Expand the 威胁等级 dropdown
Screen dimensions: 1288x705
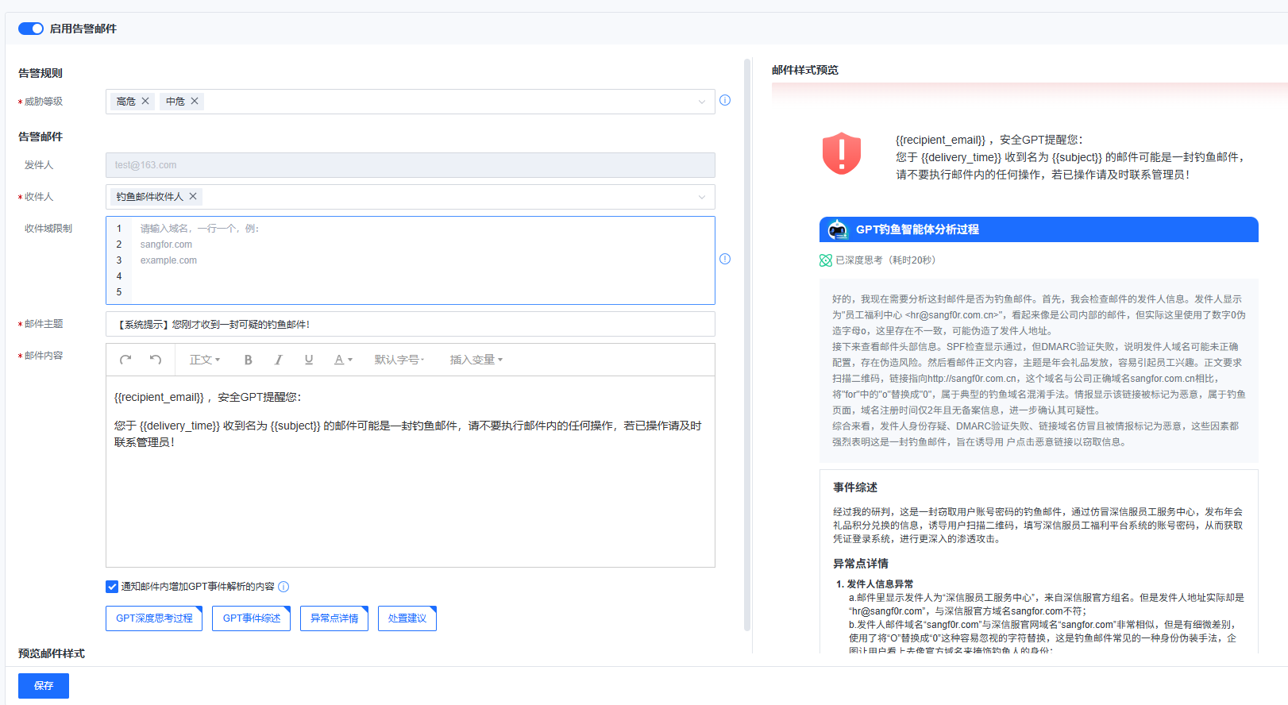[x=701, y=102]
